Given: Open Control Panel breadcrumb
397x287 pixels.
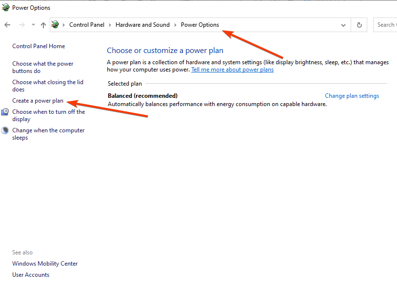Looking at the screenshot, I should point(87,25).
